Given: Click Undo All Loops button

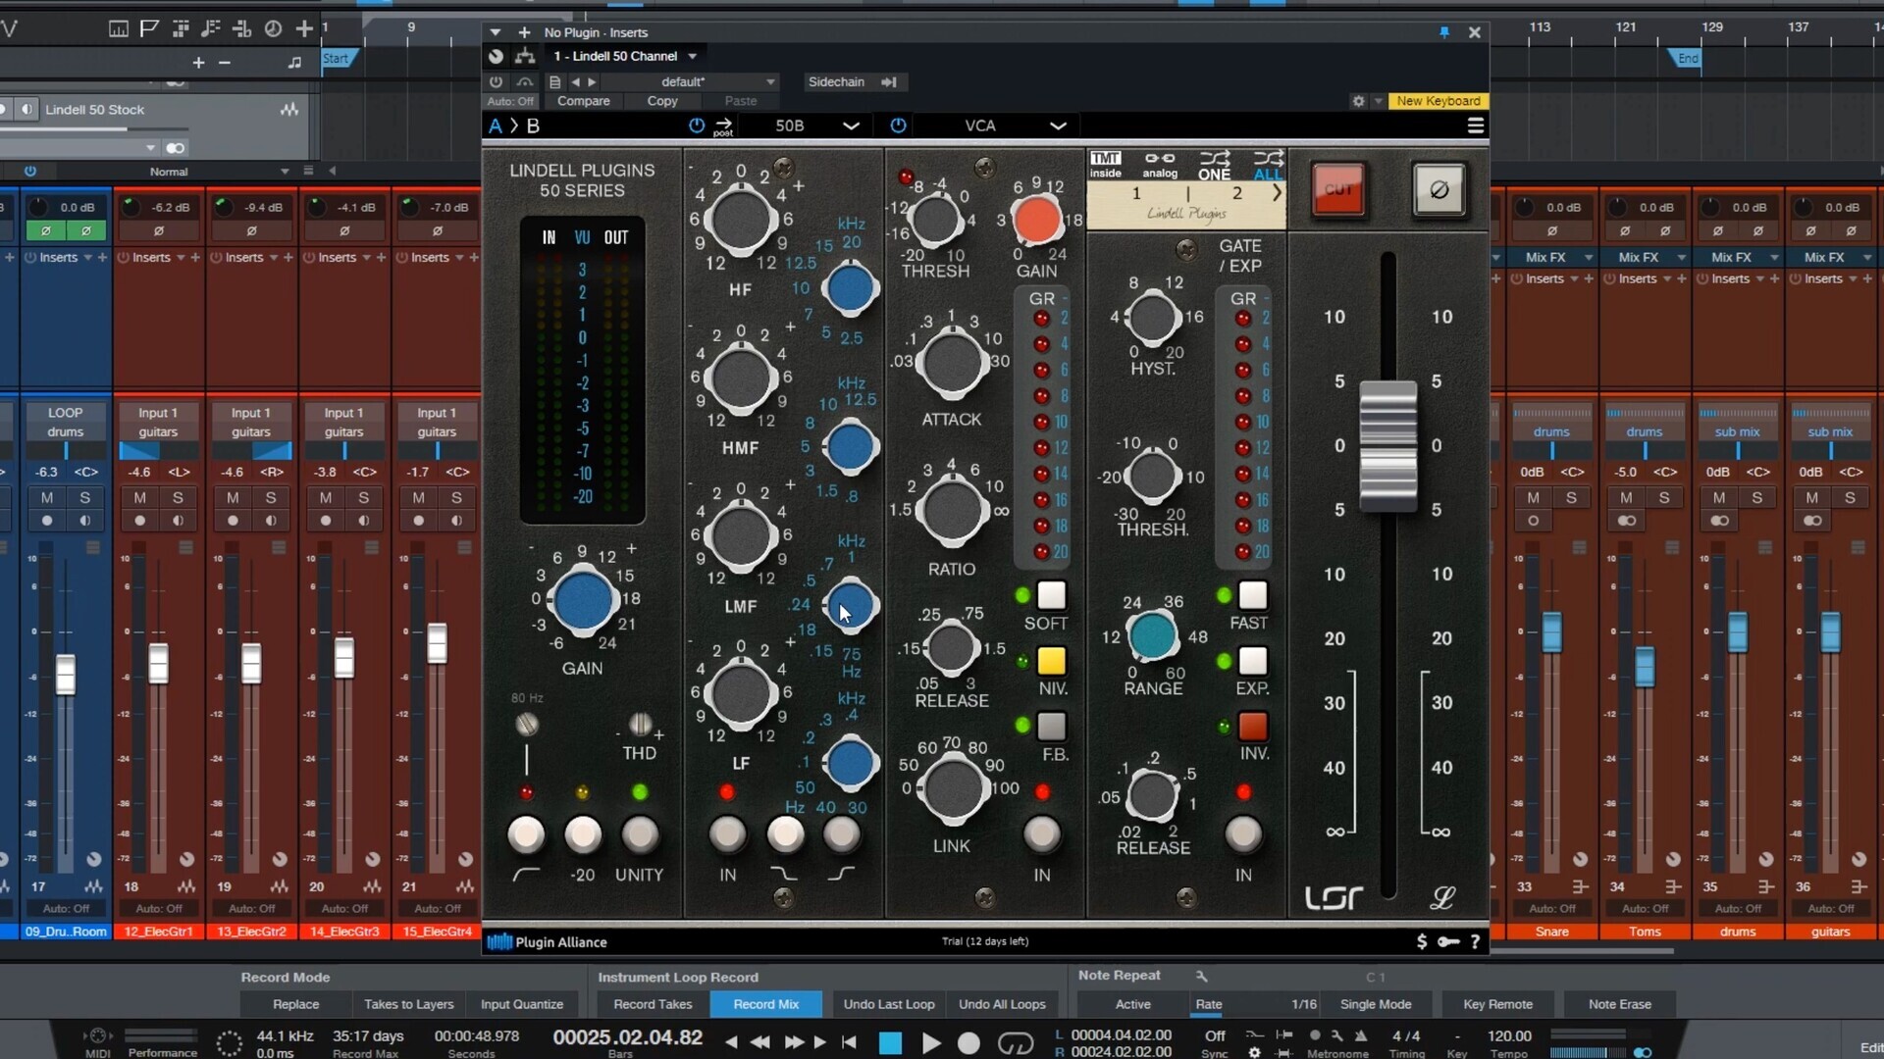Looking at the screenshot, I should click(1002, 1004).
